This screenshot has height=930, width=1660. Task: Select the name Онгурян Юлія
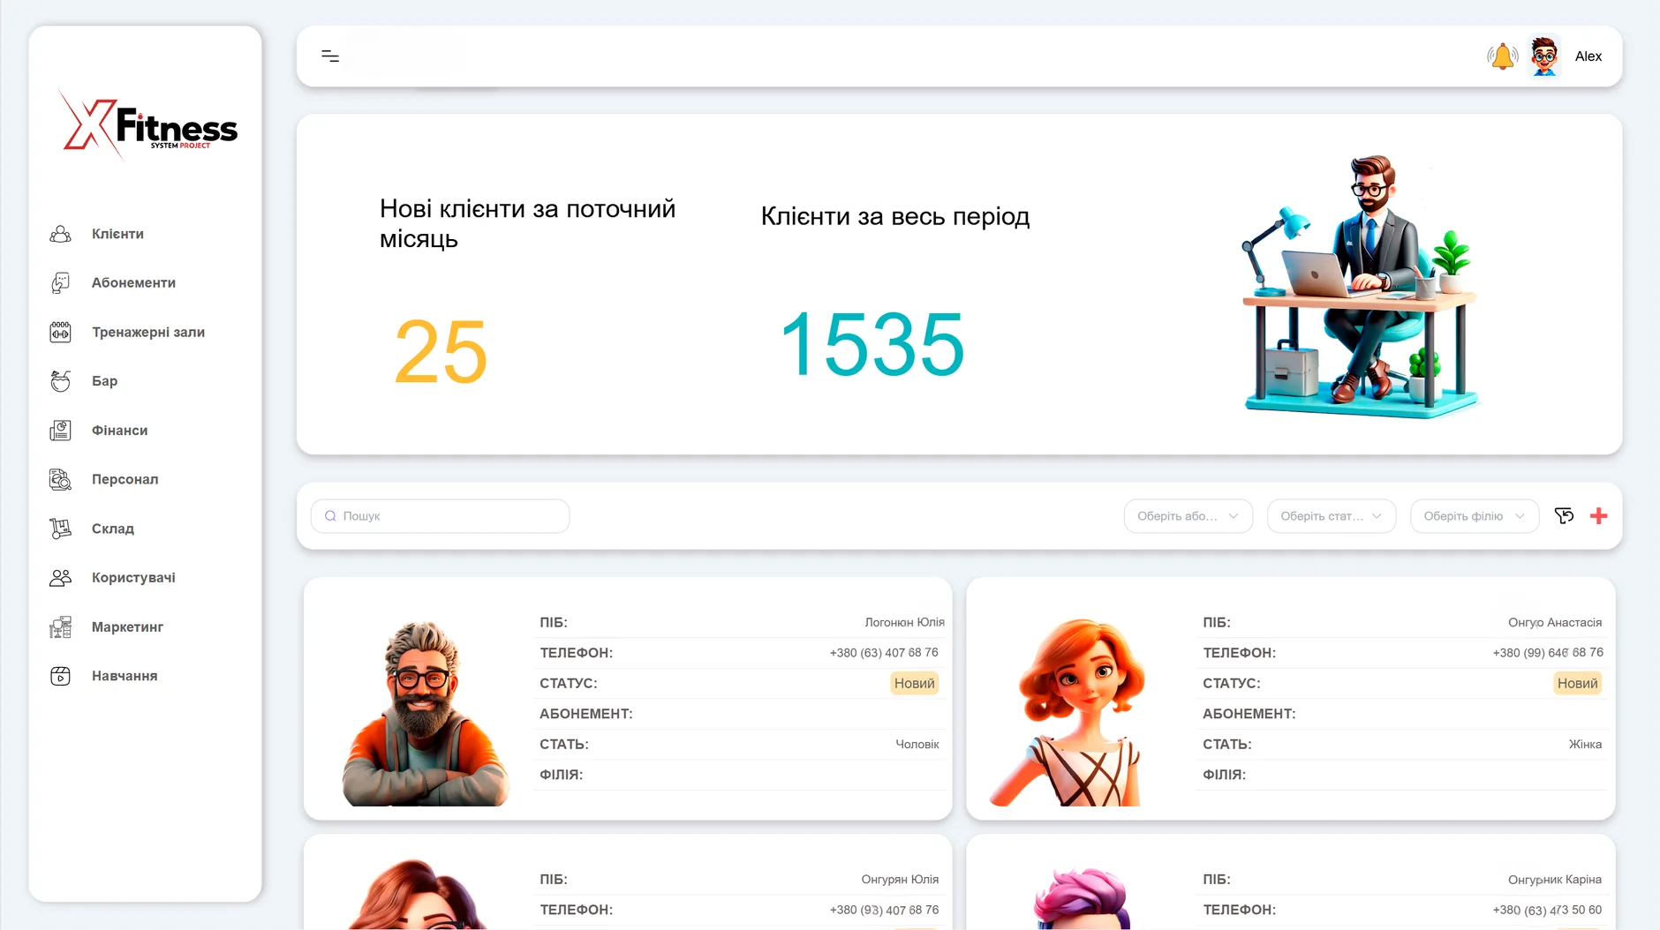pyautogui.click(x=900, y=880)
